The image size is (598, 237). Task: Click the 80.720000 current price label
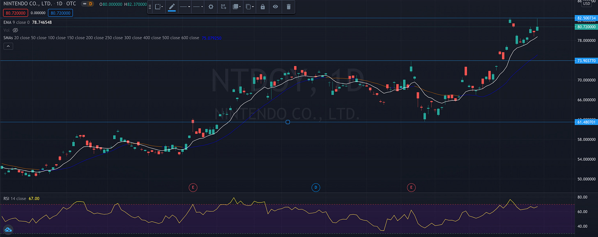586,27
